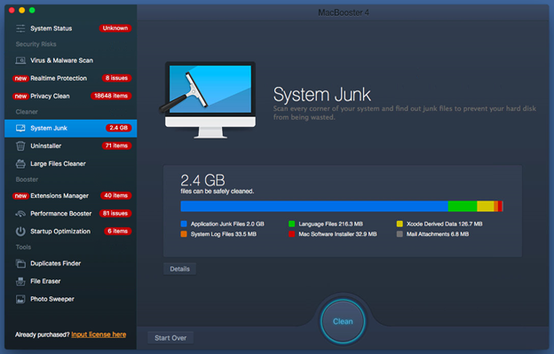
Task: Select the Performance Booster speedometer icon
Action: click(x=20, y=214)
